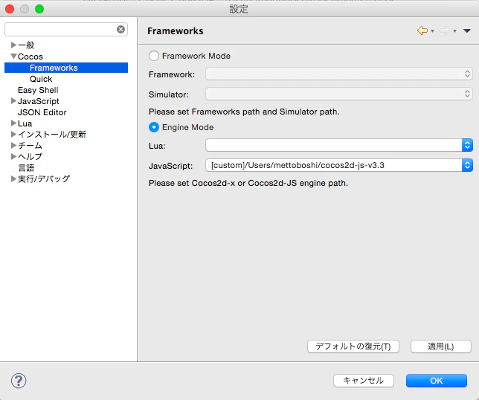Open the チーム preferences page label
The image size is (479, 400).
click(x=30, y=145)
